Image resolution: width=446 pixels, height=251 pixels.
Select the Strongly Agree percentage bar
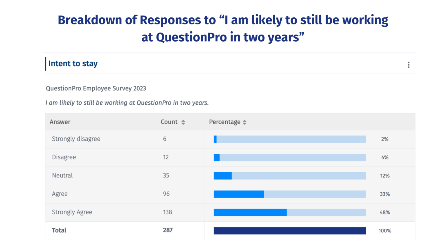tap(290, 212)
